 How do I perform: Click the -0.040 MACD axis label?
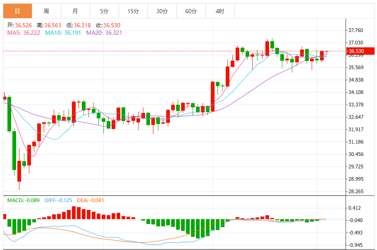point(356,220)
